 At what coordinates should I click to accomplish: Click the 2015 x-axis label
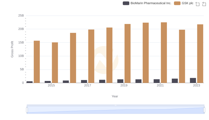[51, 85]
